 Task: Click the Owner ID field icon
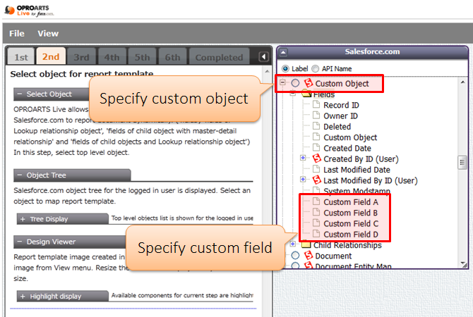pos(316,116)
